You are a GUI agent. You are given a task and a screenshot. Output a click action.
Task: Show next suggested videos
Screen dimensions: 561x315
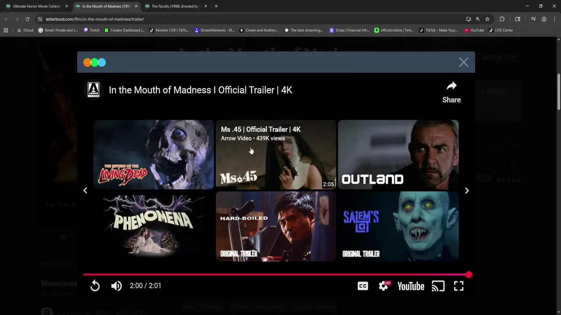467,190
